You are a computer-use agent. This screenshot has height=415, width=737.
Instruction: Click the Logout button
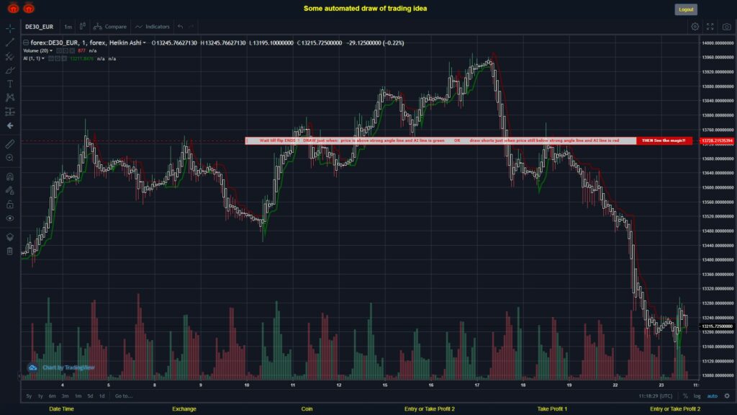(x=686, y=9)
